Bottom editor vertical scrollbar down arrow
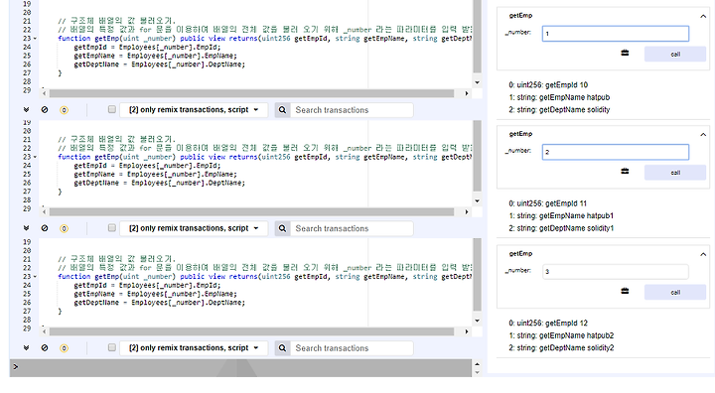 pos(477,321)
